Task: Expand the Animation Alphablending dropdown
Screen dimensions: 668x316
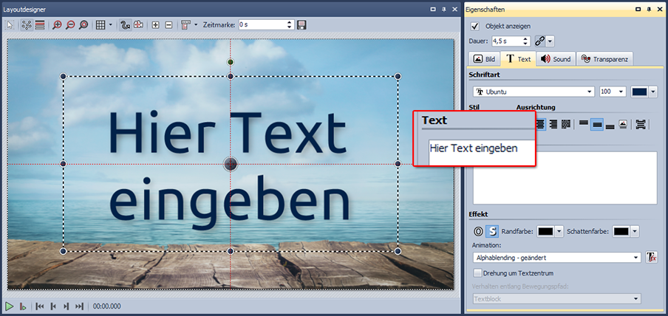Action: point(636,258)
